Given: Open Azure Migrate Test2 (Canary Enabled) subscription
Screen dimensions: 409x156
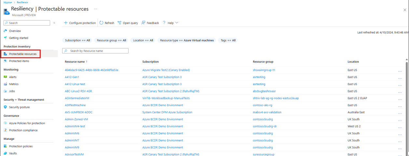Looking at the screenshot, I should pos(166,70).
